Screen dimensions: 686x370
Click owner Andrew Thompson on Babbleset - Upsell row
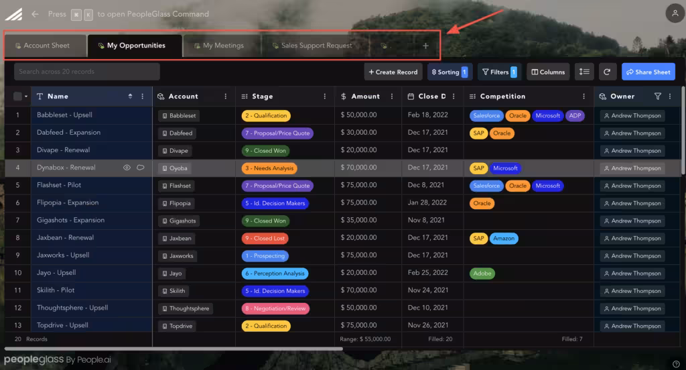[632, 115]
